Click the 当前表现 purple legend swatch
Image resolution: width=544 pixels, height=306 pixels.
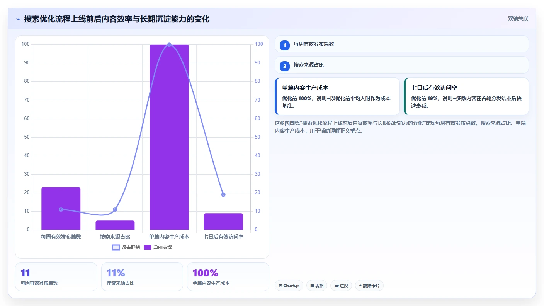[x=148, y=247]
